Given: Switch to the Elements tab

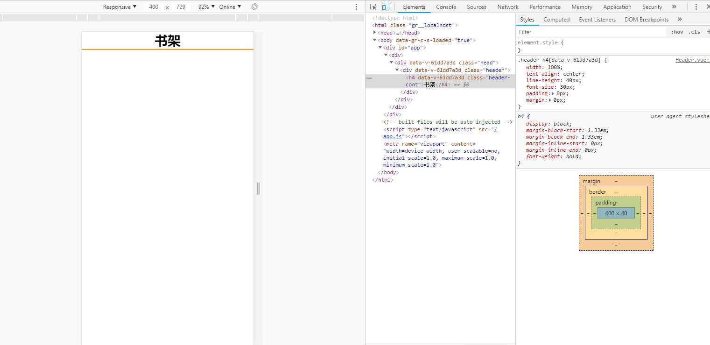Looking at the screenshot, I should [414, 7].
